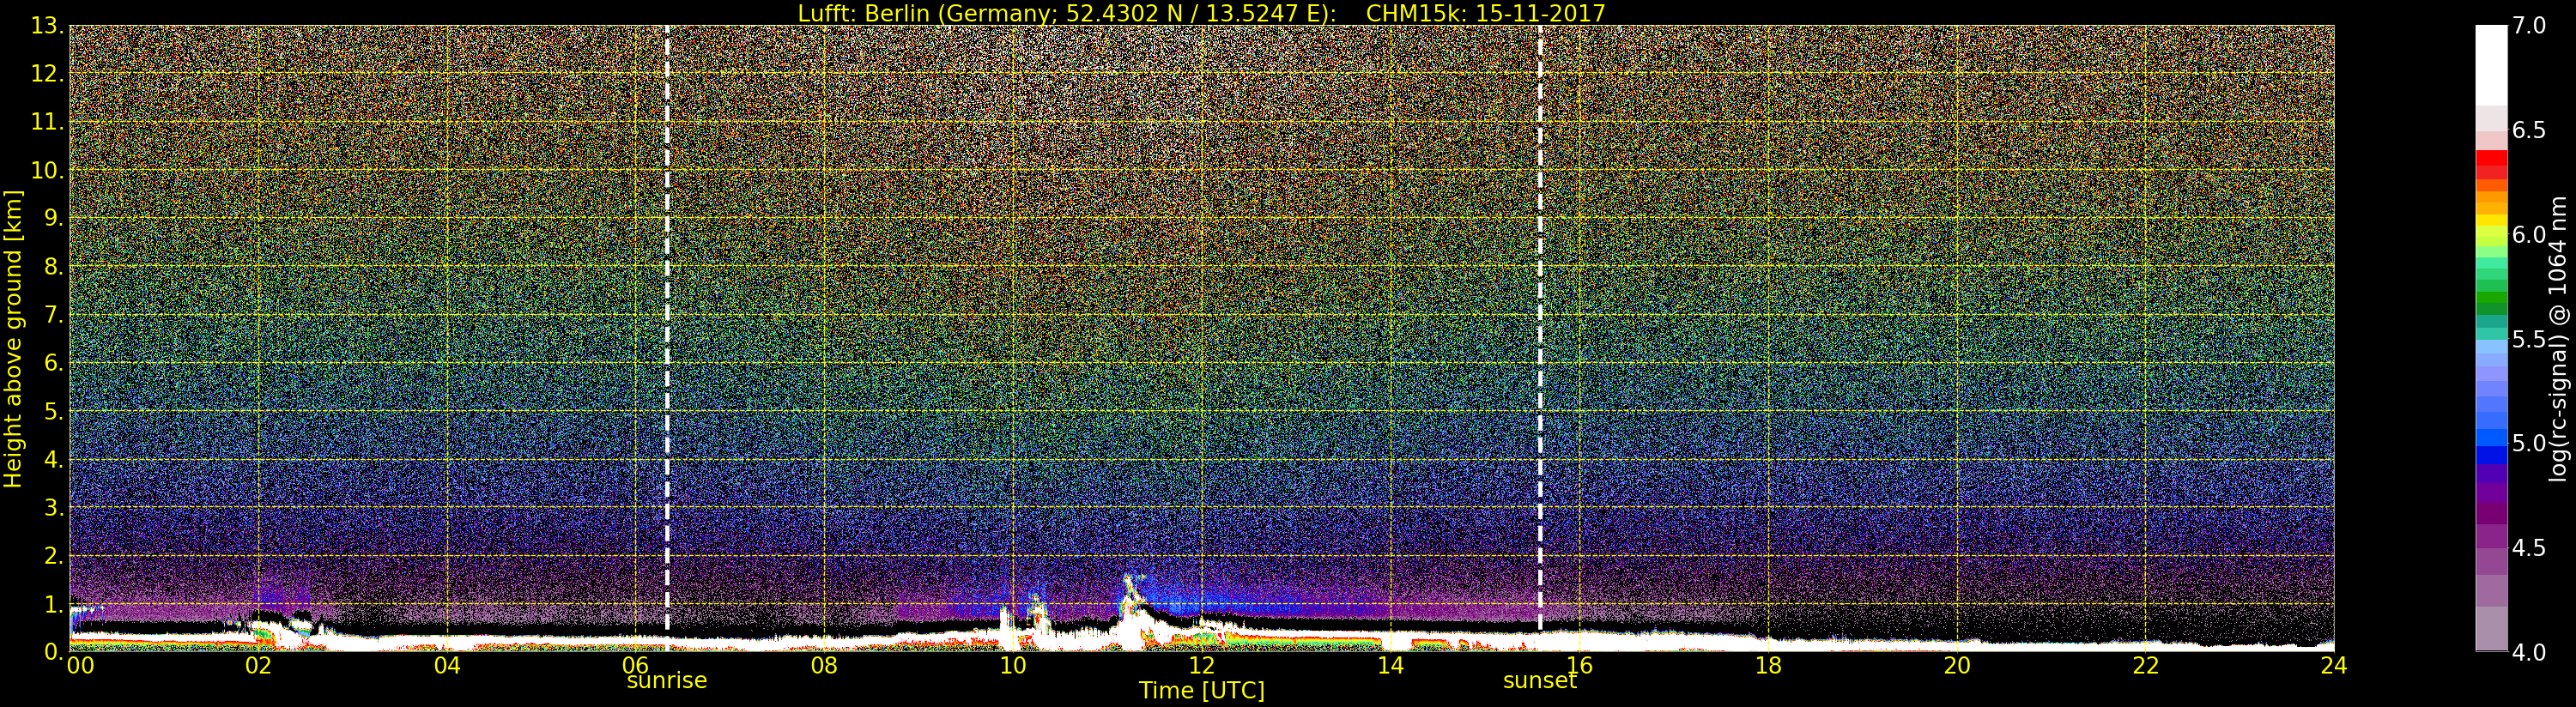Screen dimensions: 2576x707
Task: Click the colorbar tick value '6.5'
Action: (2529, 130)
